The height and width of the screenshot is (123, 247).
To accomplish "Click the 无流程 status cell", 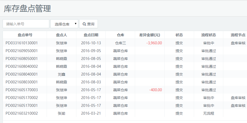I will [209, 113].
